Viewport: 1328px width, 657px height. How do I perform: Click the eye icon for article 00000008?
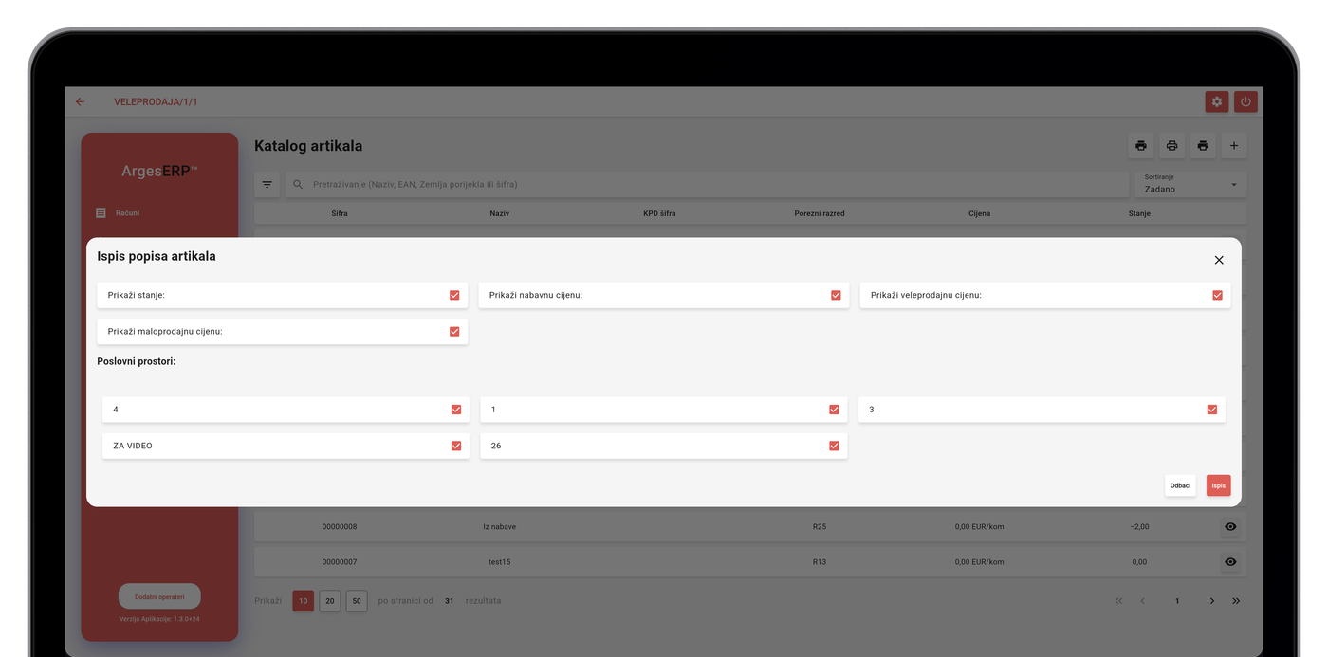pyautogui.click(x=1230, y=526)
